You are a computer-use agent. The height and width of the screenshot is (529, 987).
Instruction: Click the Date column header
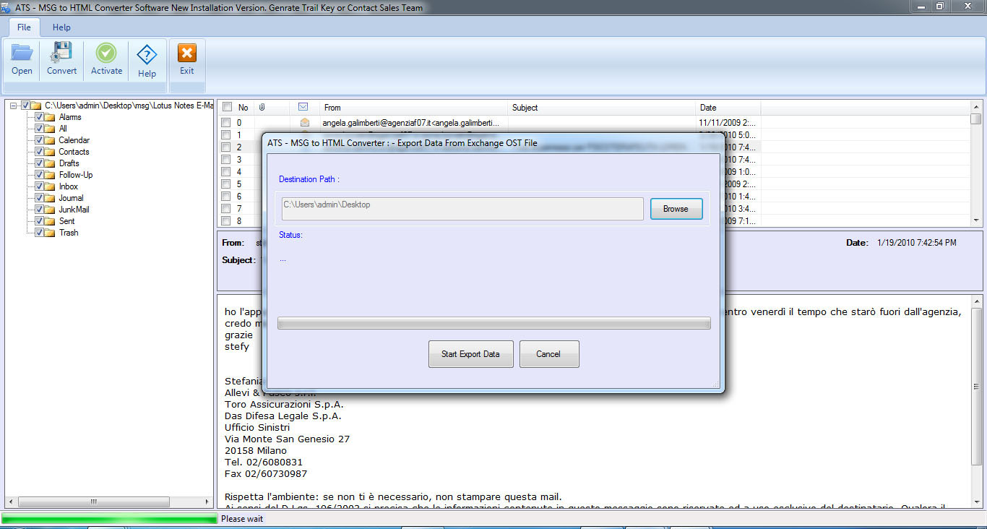point(728,108)
